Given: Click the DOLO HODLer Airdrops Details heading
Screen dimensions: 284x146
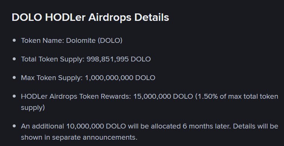Looking at the screenshot, I should point(90,18).
